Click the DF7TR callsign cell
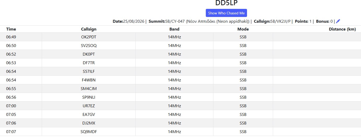 (x=89, y=63)
